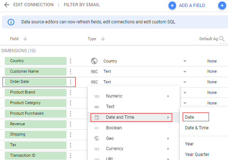This screenshot has height=160, width=228.
Task: Click the ADD A FIELD button text
Action: point(192,5)
